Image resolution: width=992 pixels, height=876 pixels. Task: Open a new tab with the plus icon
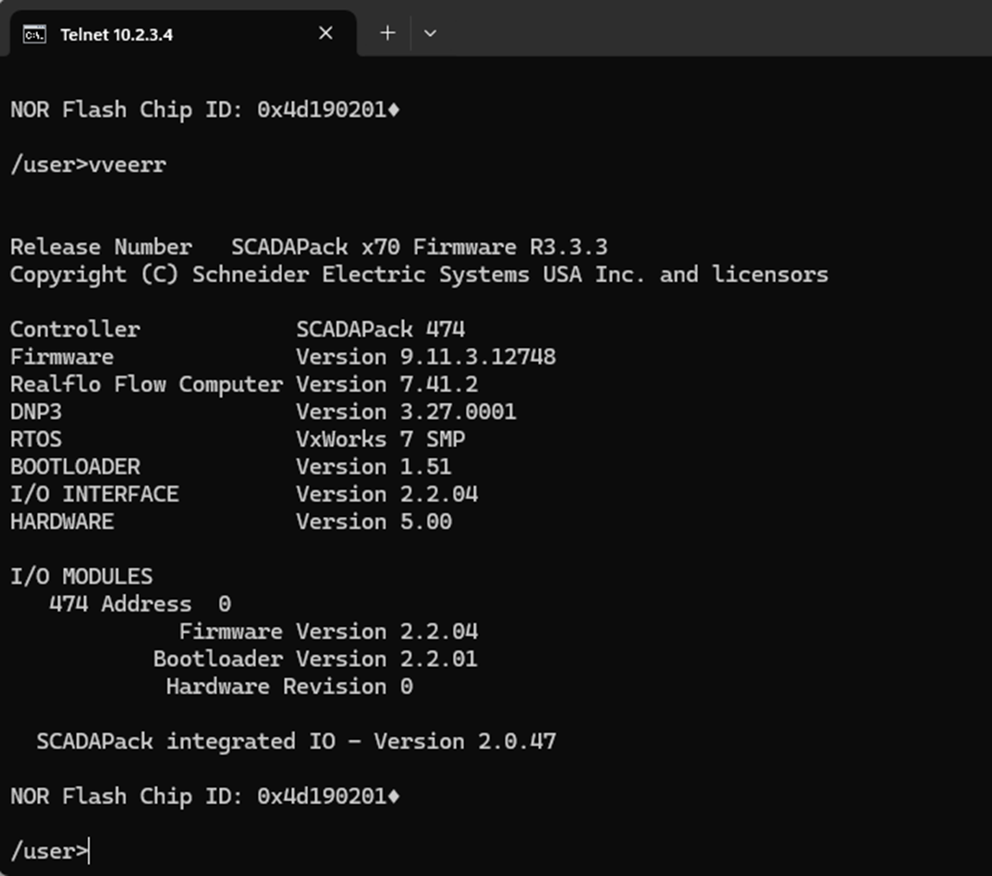[387, 33]
